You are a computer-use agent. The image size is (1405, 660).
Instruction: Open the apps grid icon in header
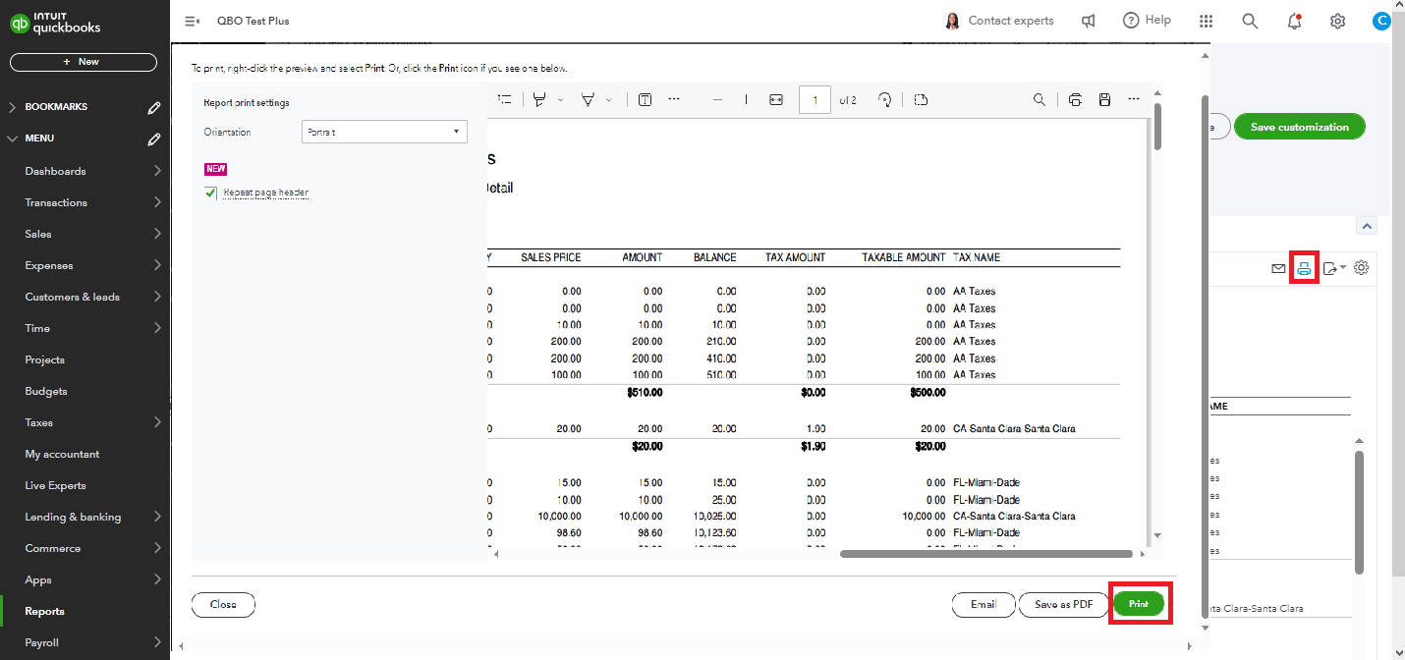[1207, 21]
